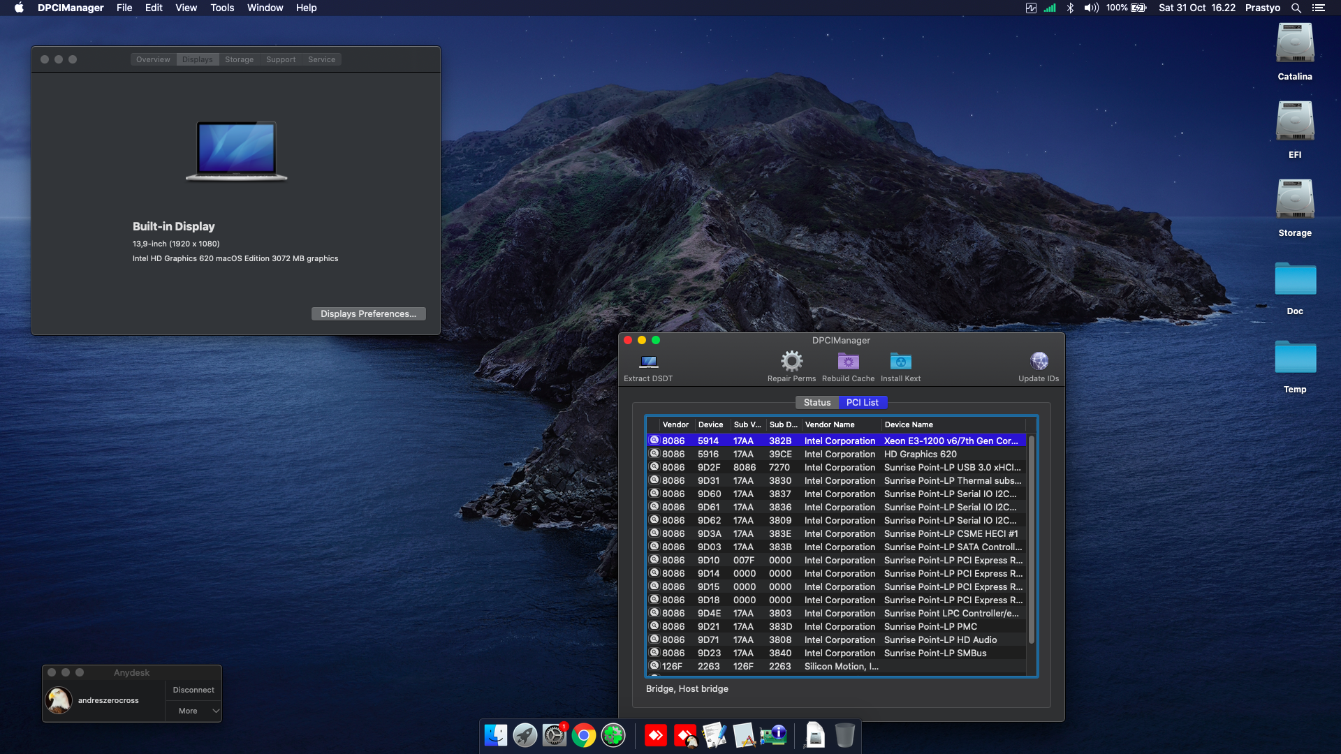This screenshot has height=754, width=1341.
Task: Click the date and time in menu bar
Action: pos(1197,8)
